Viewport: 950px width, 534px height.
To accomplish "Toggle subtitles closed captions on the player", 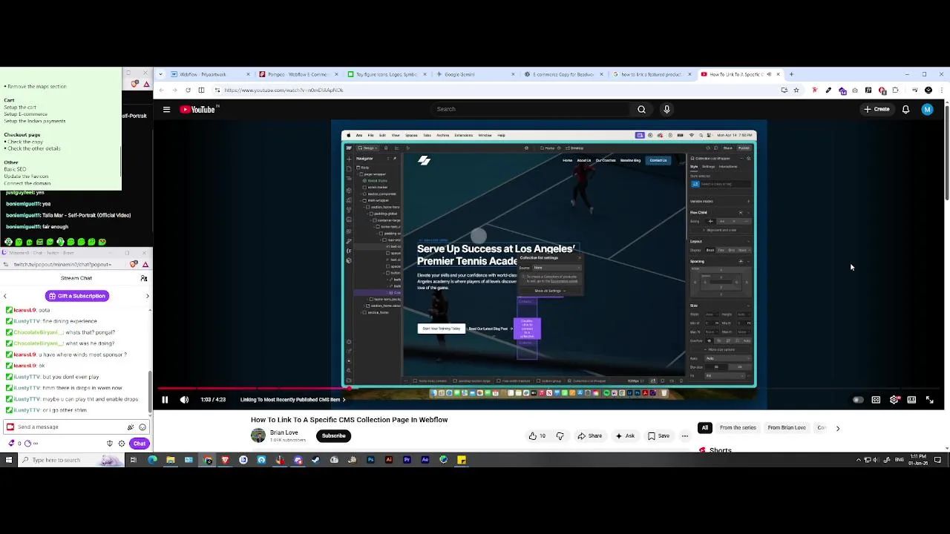I will point(876,400).
